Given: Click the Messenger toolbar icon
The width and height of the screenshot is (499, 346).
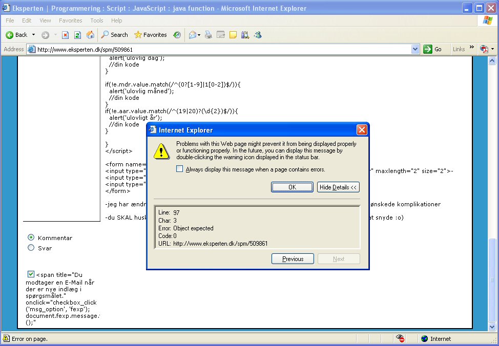Looking at the screenshot, I should pos(258,35).
